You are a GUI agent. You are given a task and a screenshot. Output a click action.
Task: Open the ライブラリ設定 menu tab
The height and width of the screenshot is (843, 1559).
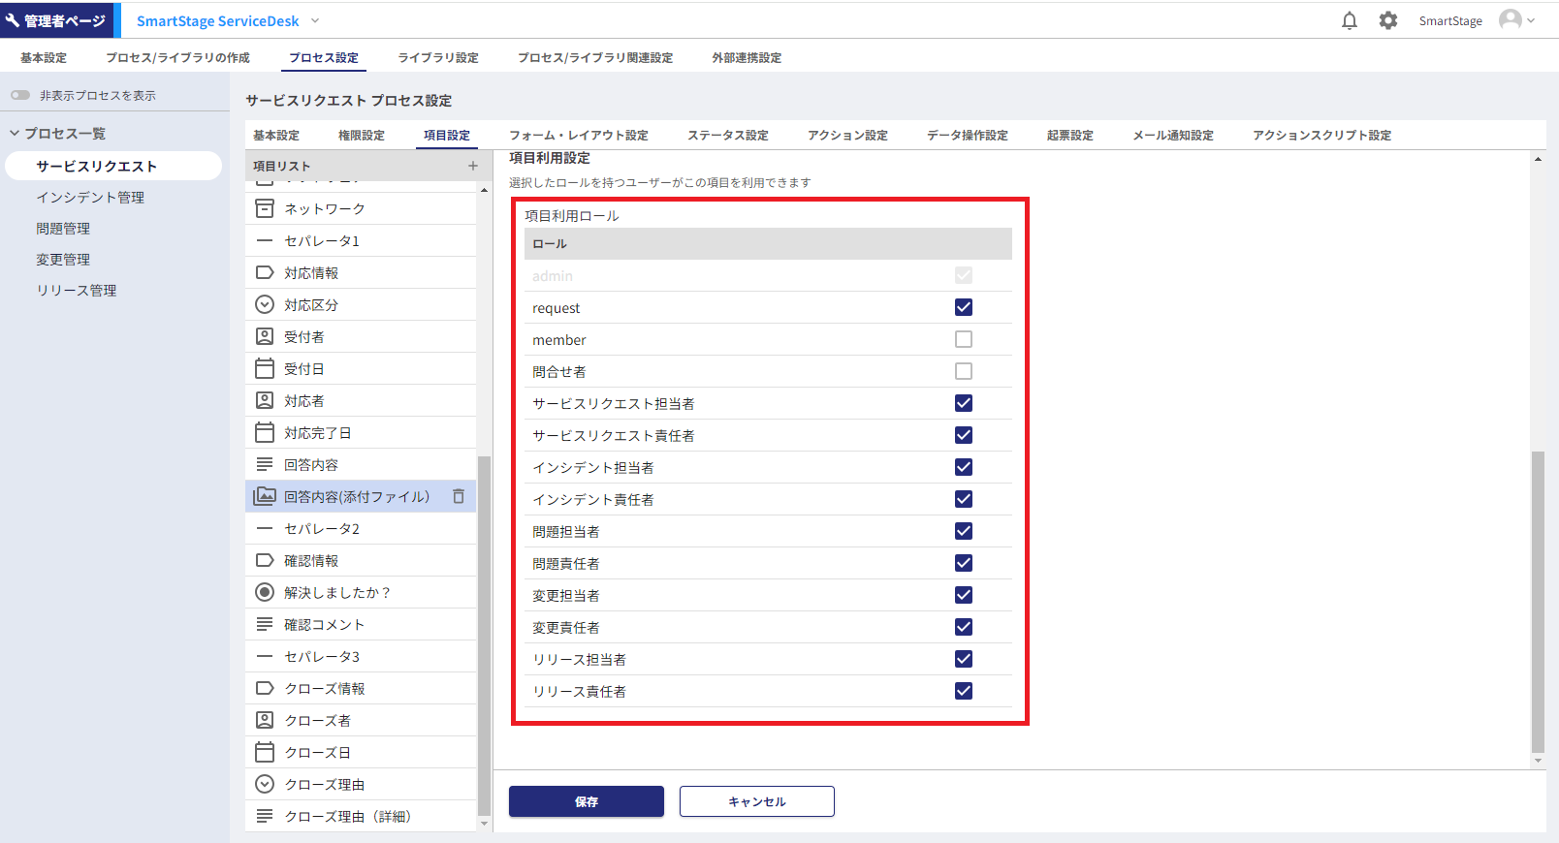(438, 58)
